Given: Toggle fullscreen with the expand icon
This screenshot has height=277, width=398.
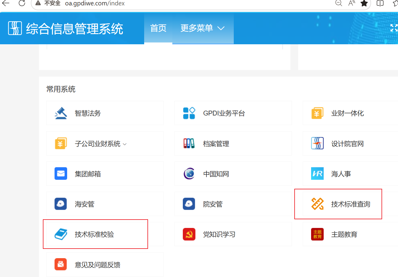Looking at the screenshot, I should coord(394,28).
